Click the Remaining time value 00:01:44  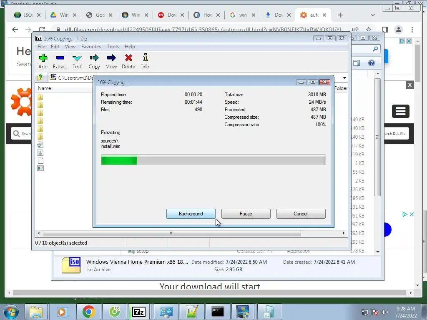tap(193, 102)
